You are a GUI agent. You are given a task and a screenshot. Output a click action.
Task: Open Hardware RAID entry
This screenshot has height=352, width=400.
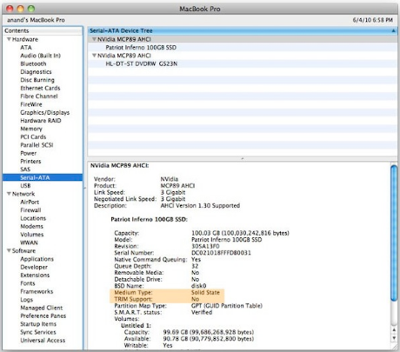click(41, 121)
